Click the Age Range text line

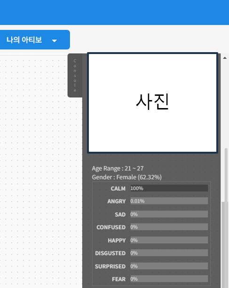tap(118, 168)
